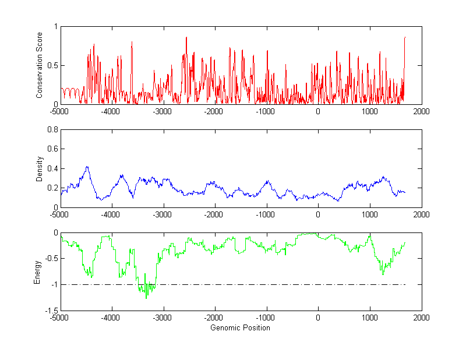Screen dimensions: 466x349
Task: Select y-tick "-0.5" on Energy plot
Action: tap(51, 259)
